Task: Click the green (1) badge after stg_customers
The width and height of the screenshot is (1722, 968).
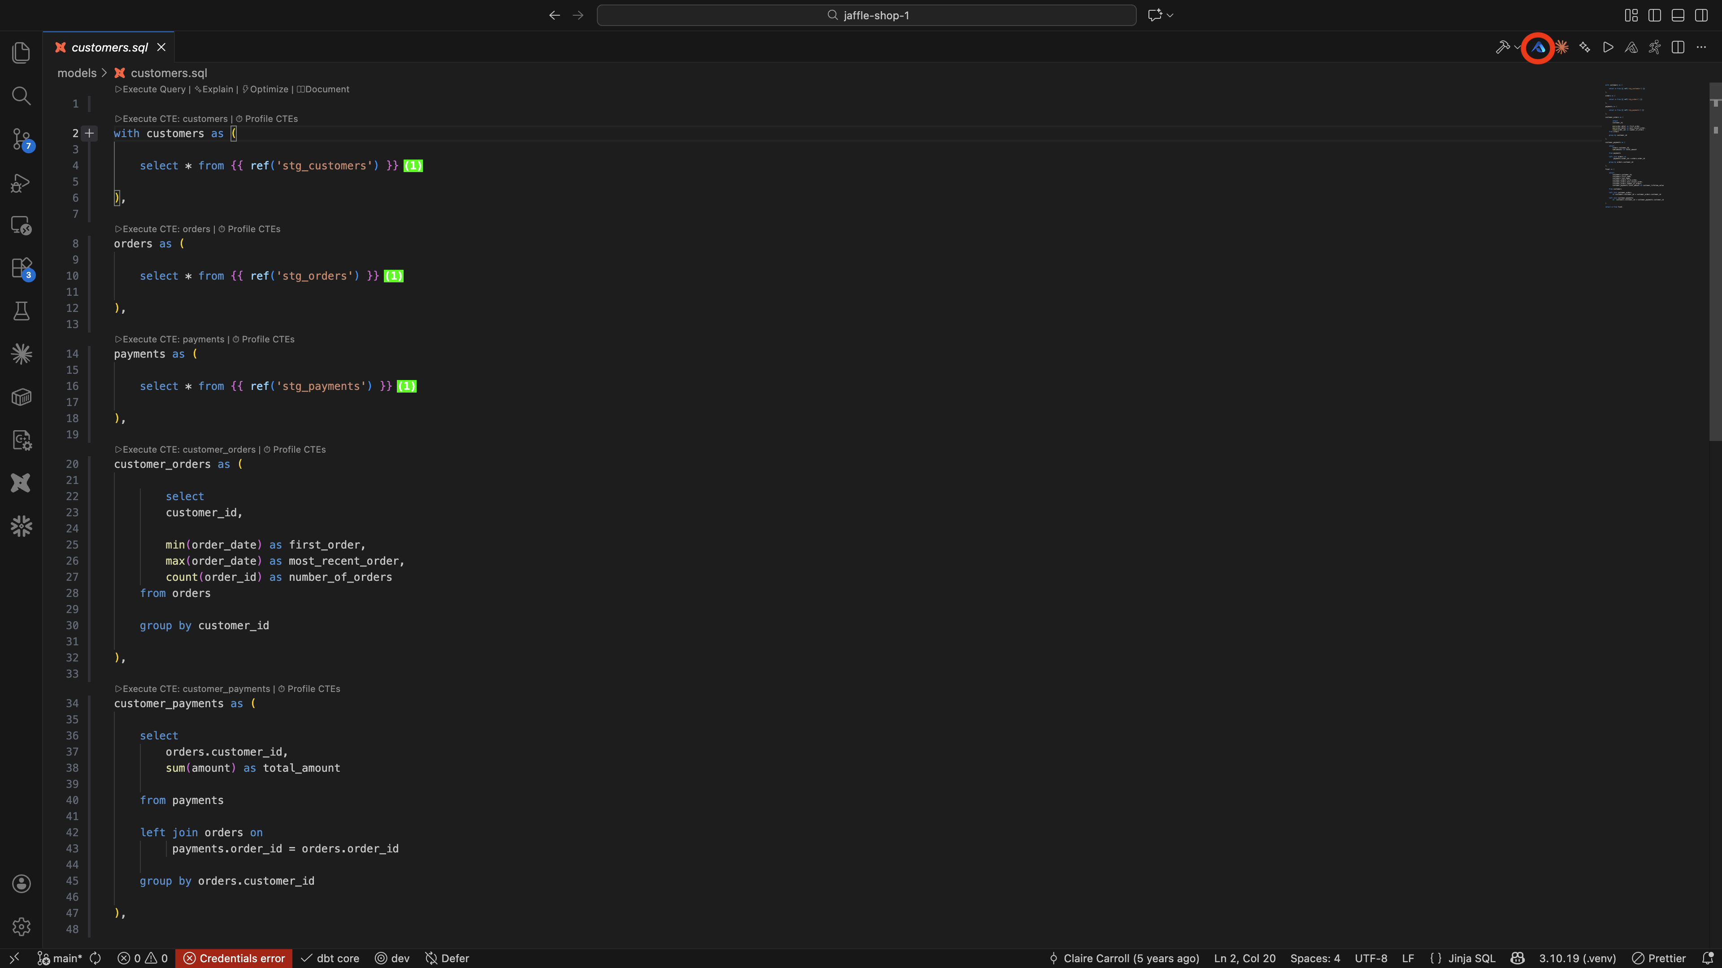Action: pyautogui.click(x=413, y=166)
